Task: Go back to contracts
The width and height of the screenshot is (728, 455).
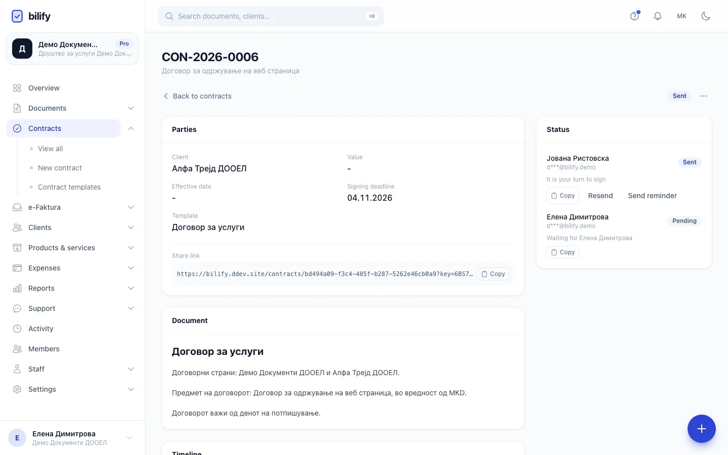Action: pyautogui.click(x=197, y=96)
